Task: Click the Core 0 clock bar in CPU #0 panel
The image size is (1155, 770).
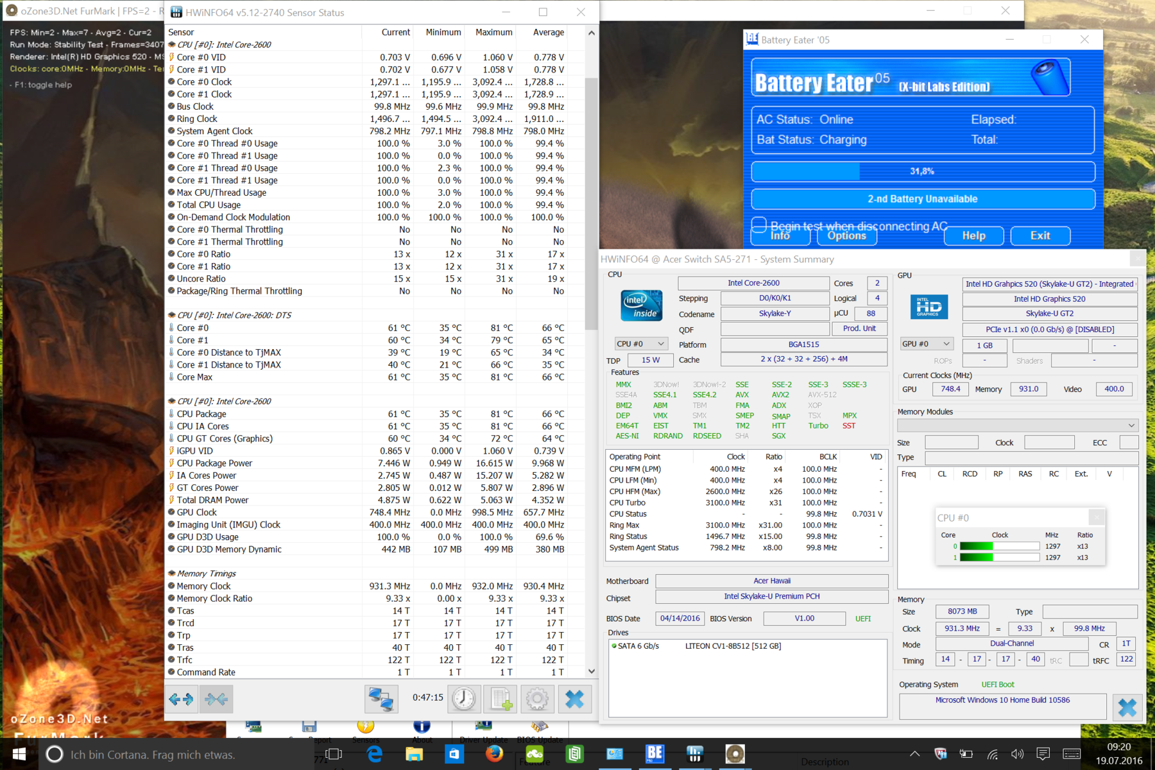Action: click(999, 546)
